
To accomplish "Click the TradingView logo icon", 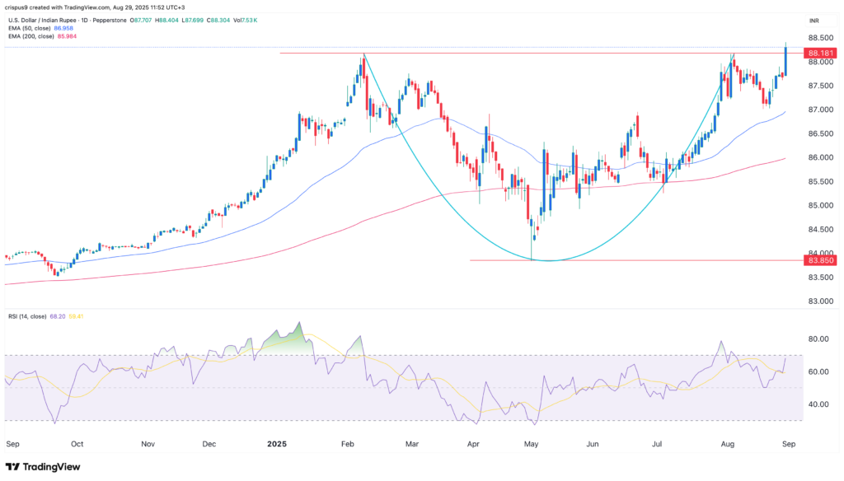I will [16, 466].
